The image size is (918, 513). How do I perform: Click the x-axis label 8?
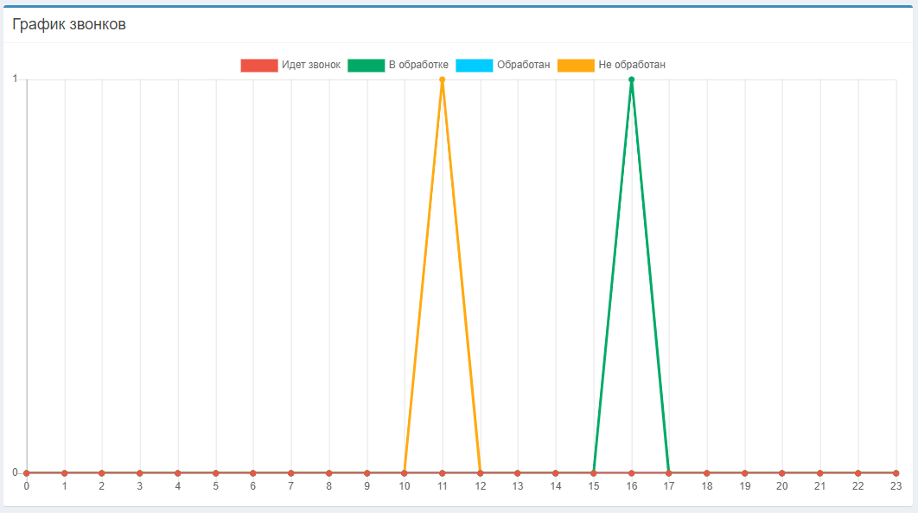328,487
